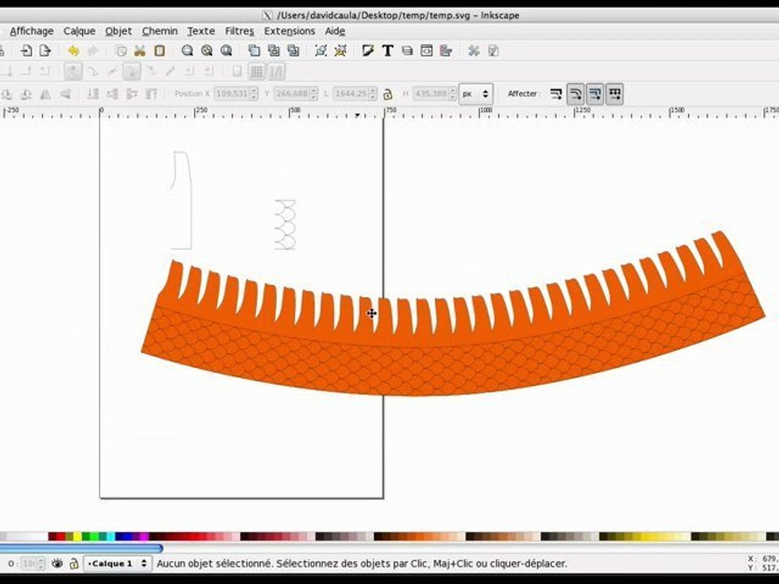Group the selected objects
779x584 pixels.
coord(321,50)
